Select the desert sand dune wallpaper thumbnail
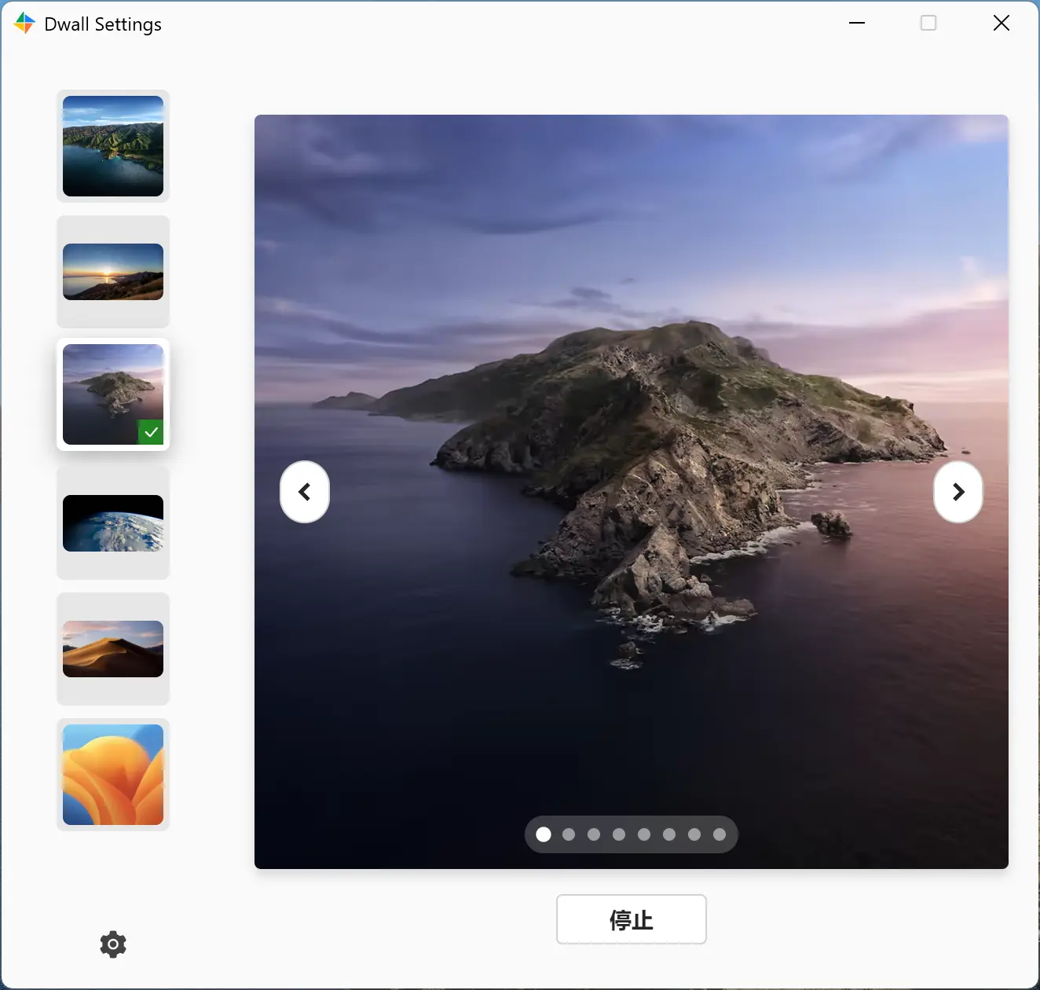 pyautogui.click(x=113, y=649)
